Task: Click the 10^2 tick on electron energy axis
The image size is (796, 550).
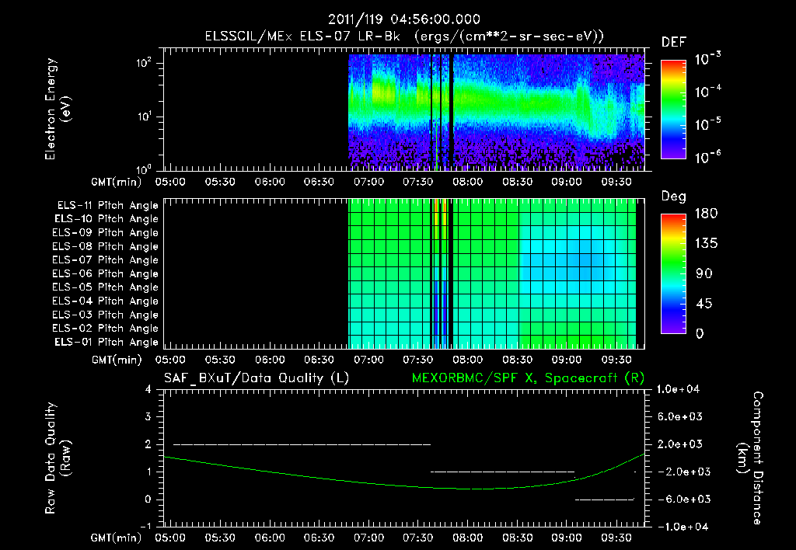Action: [x=144, y=63]
